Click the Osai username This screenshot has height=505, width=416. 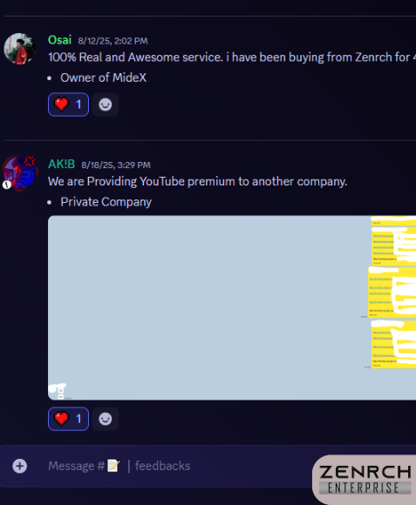[x=59, y=40]
